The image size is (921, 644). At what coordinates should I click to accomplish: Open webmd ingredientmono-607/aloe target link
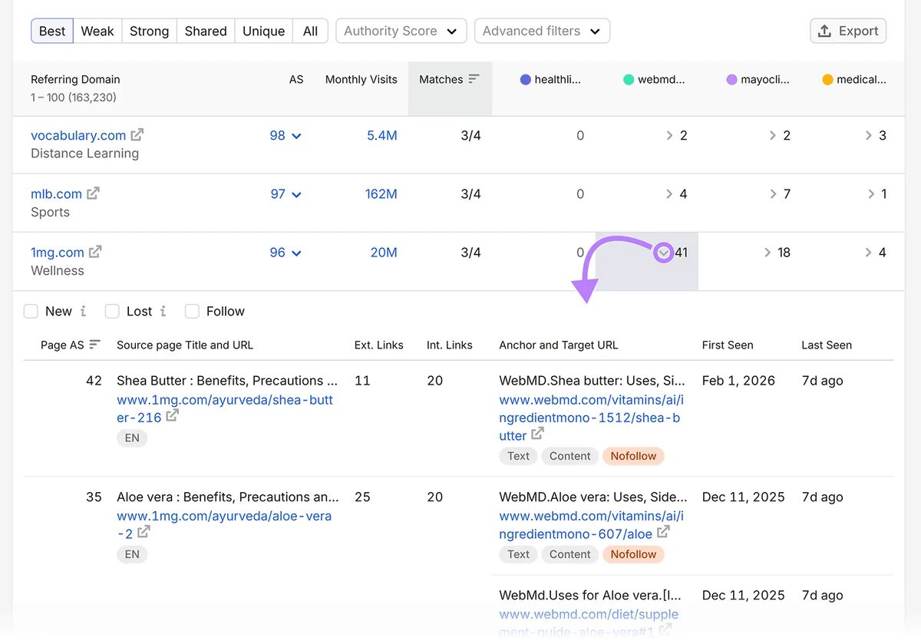coord(591,524)
